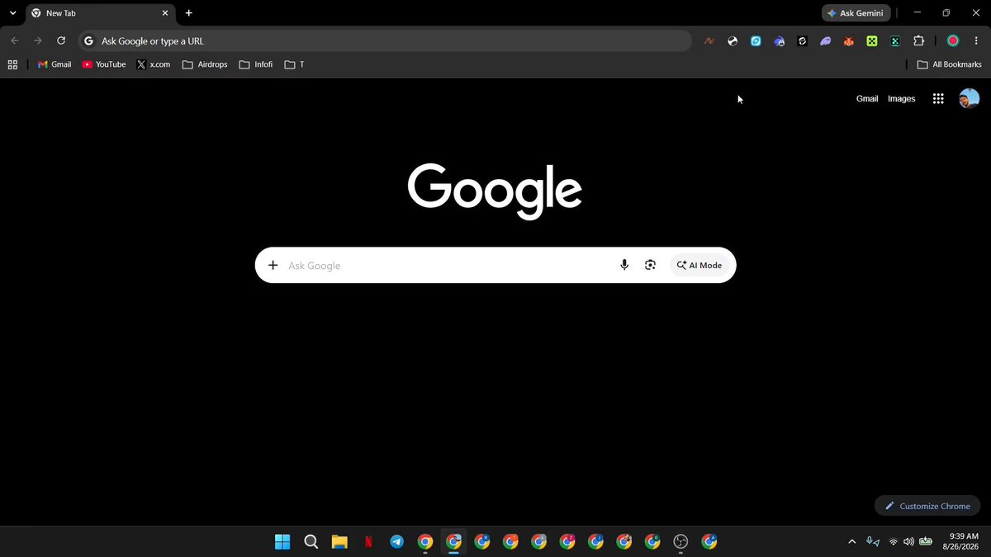Search by image with Google Lens icon

pos(650,265)
